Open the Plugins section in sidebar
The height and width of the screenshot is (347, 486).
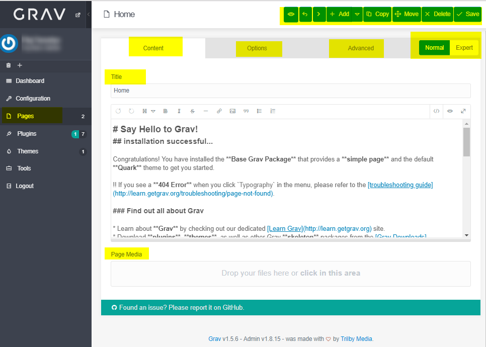click(x=26, y=134)
